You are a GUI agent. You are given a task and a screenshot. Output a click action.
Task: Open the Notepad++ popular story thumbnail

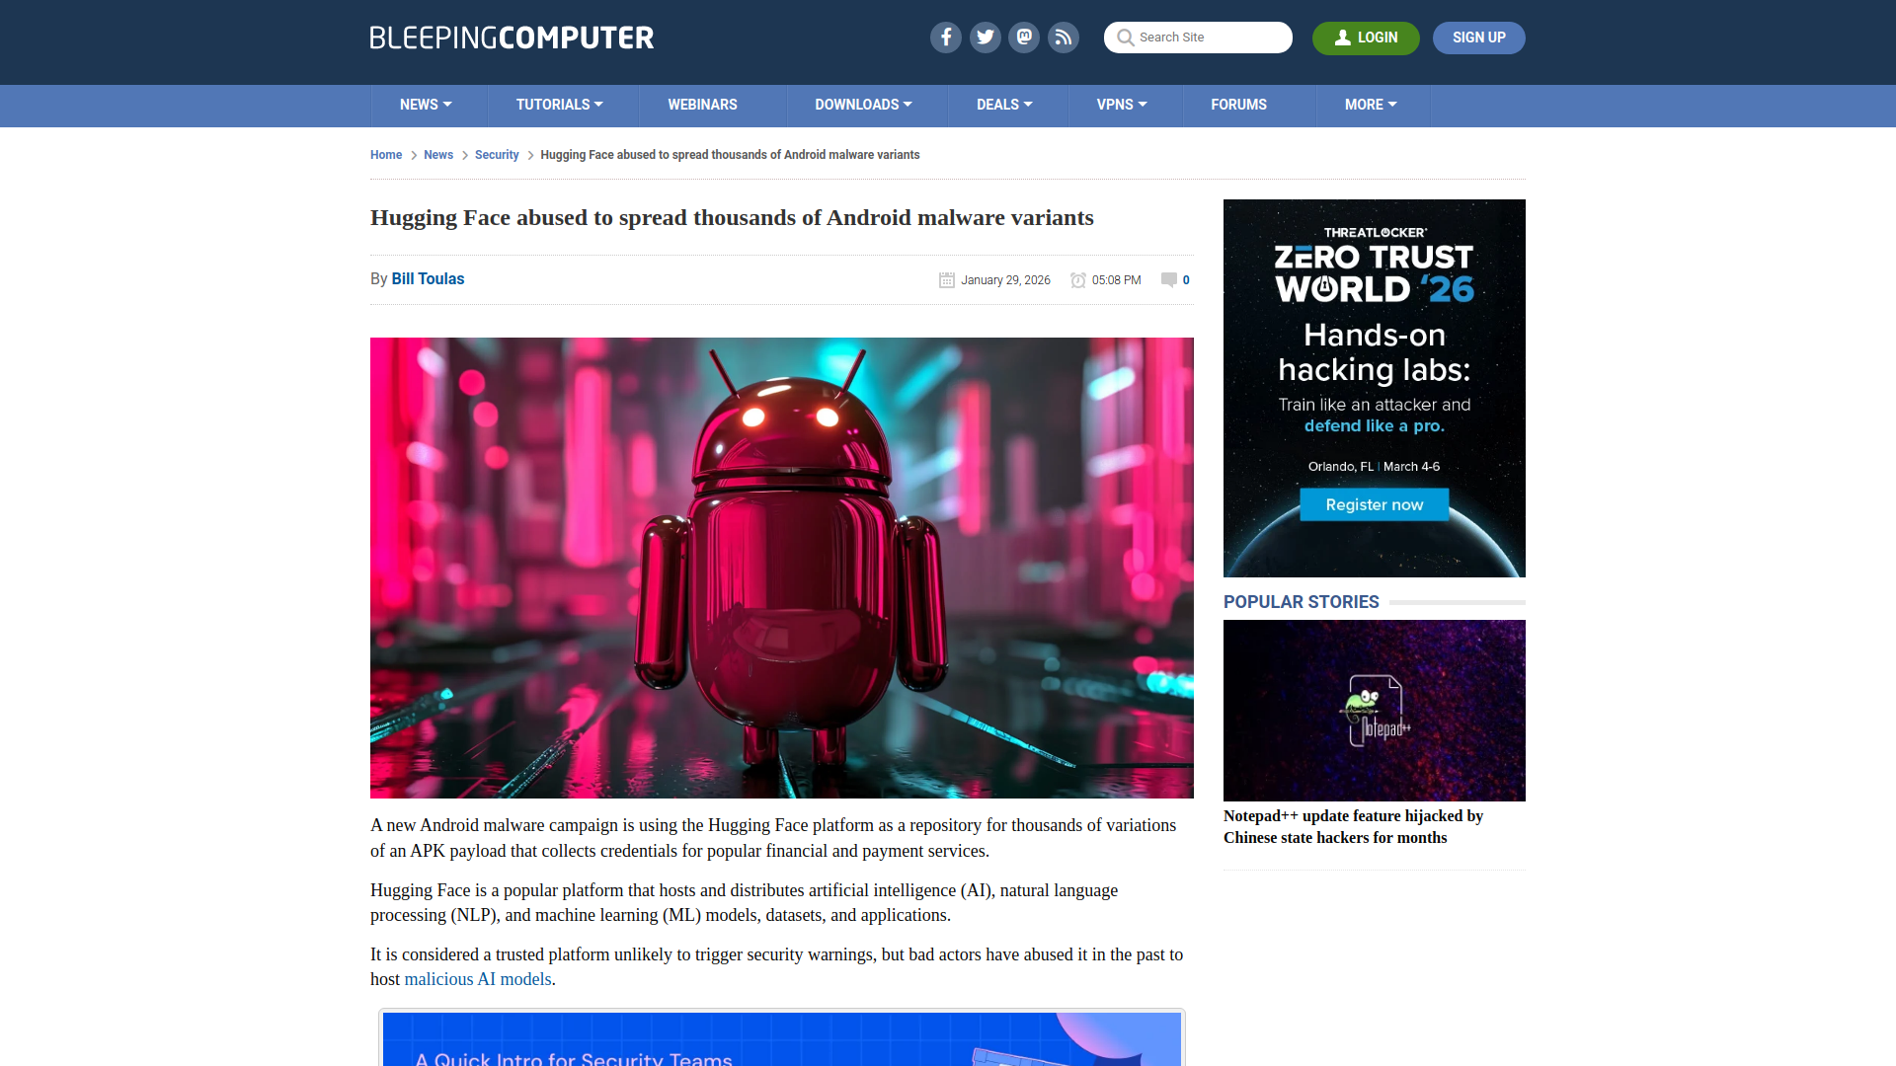point(1374,710)
